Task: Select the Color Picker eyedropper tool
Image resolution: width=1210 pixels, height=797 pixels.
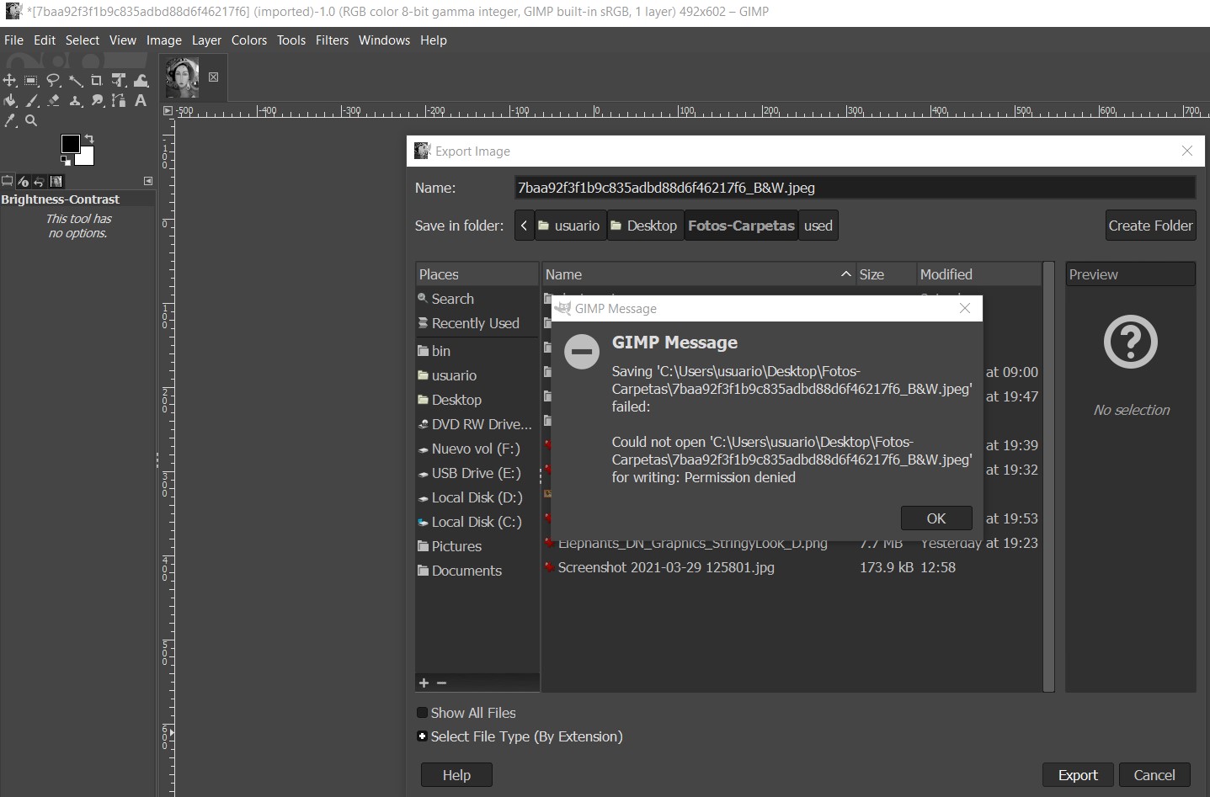Action: pyautogui.click(x=10, y=121)
